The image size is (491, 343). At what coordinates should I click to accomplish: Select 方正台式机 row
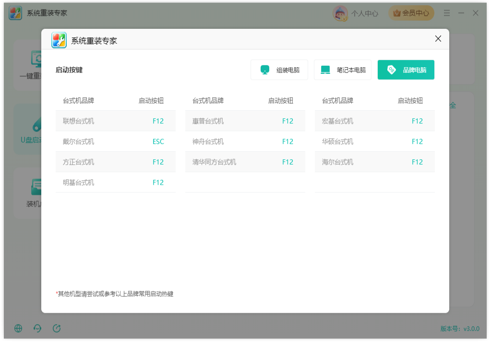[116, 162]
